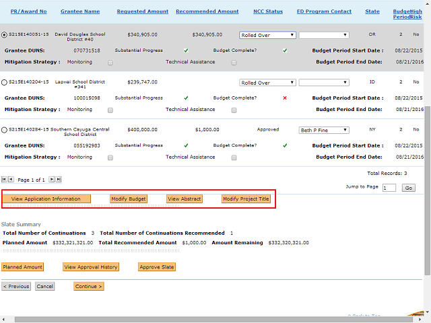Image resolution: width=431 pixels, height=323 pixels.
Task: Select Lapwai School District radio button
Action: pos(5,83)
